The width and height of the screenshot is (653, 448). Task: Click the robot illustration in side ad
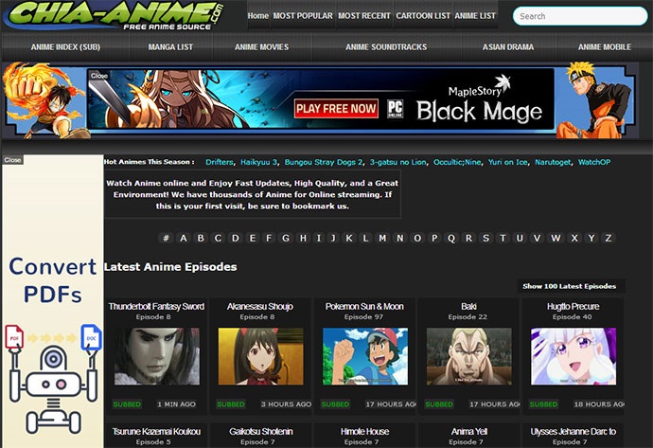(53, 389)
